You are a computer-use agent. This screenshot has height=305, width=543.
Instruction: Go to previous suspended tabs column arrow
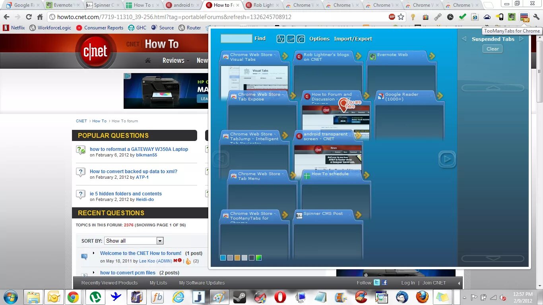click(x=464, y=39)
